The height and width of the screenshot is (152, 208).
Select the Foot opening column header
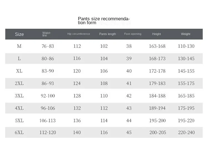133,34
